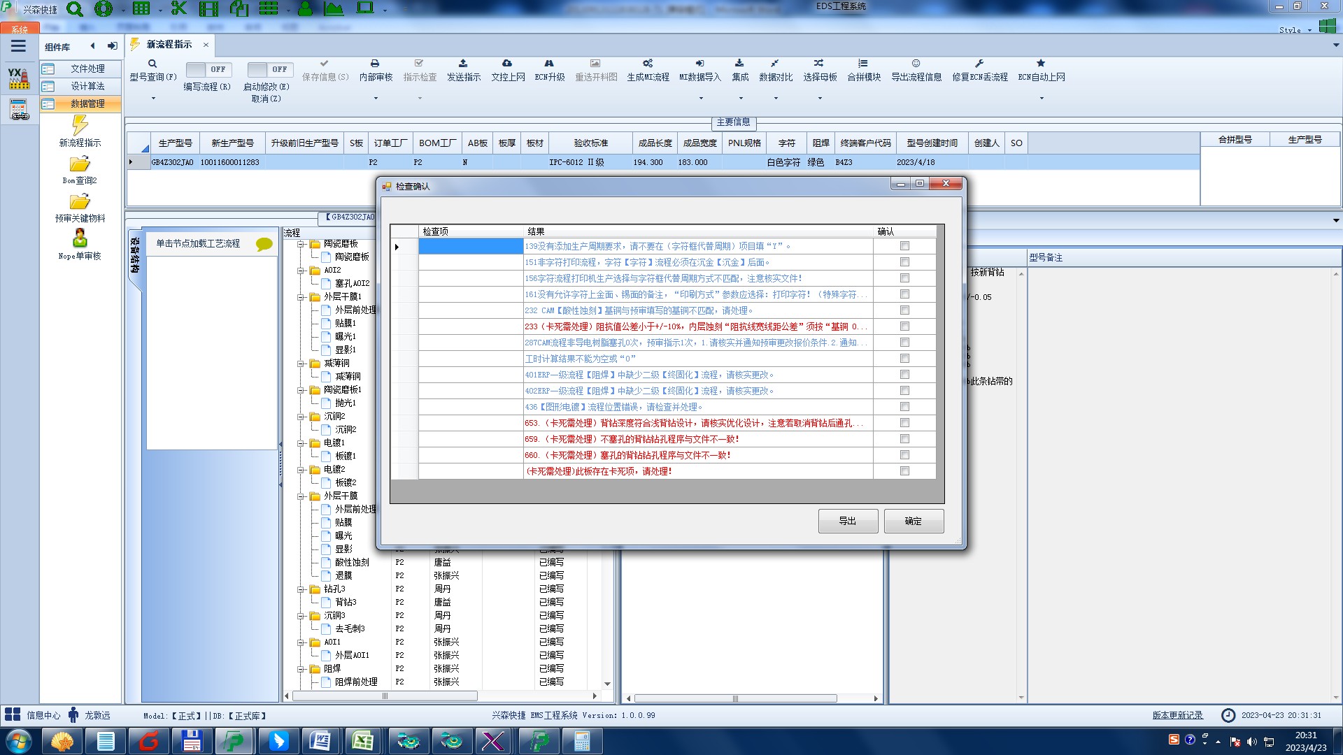The image size is (1343, 755).
Task: Select the 数据管理 sidebar tab
Action: click(87, 103)
